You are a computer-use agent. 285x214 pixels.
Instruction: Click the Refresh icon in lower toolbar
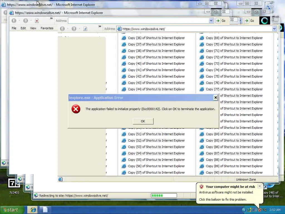point(85,29)
